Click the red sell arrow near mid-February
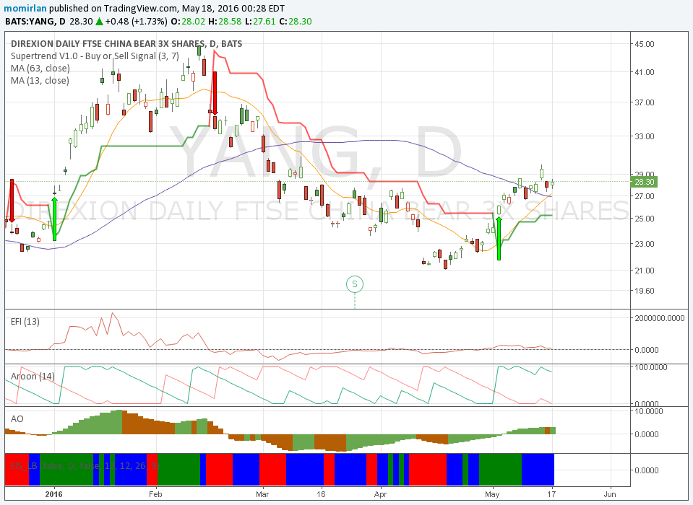 coord(215,94)
